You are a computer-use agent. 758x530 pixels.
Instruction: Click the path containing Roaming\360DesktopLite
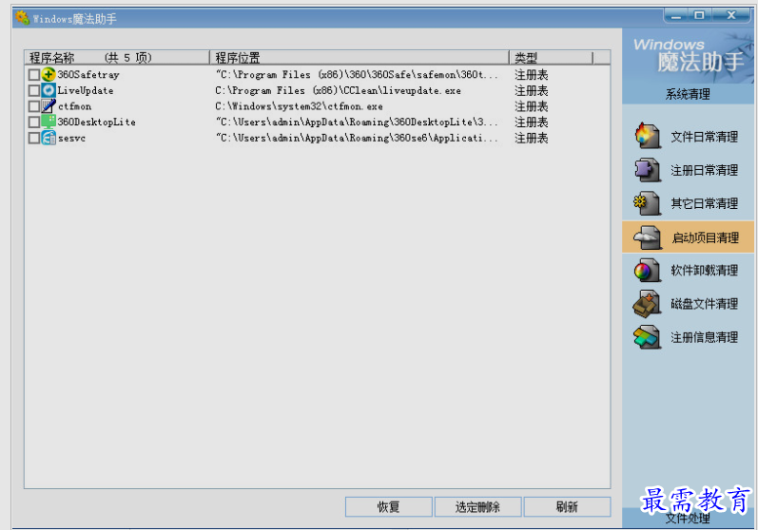[357, 123]
